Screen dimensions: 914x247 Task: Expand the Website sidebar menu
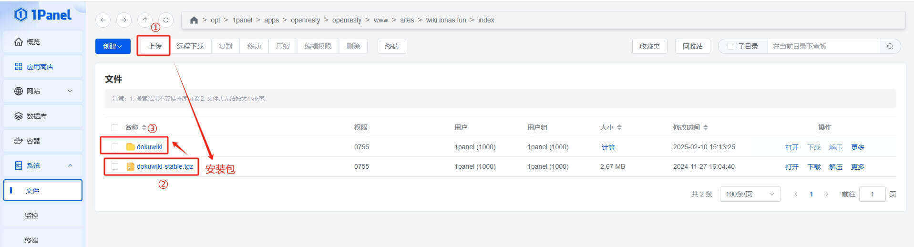pyautogui.click(x=43, y=91)
